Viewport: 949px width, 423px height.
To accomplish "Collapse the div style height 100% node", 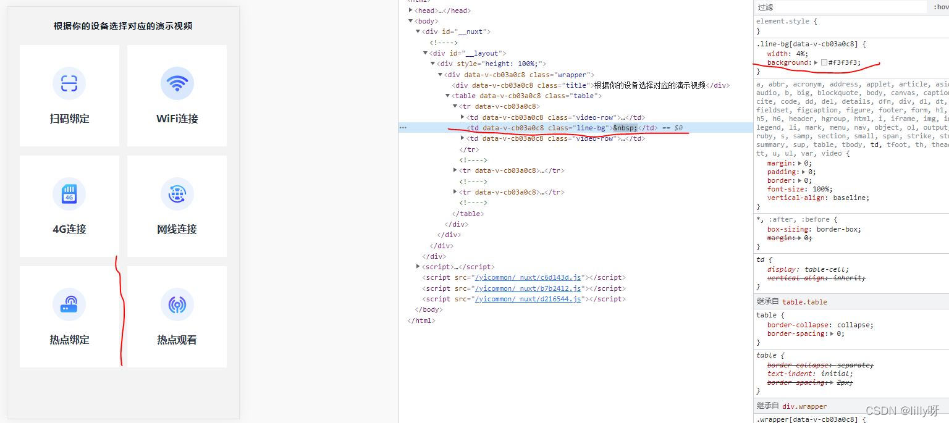I will (433, 64).
